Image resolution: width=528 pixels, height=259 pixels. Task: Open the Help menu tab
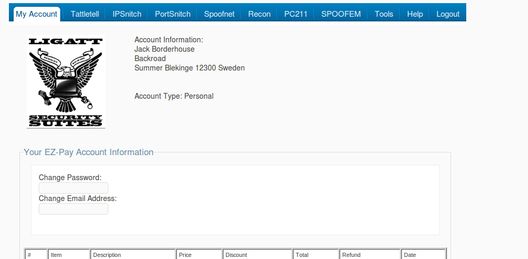click(x=415, y=14)
